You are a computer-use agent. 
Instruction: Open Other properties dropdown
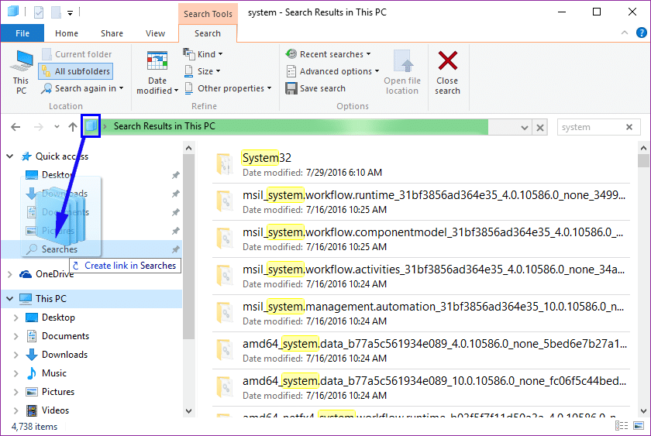pyautogui.click(x=228, y=88)
